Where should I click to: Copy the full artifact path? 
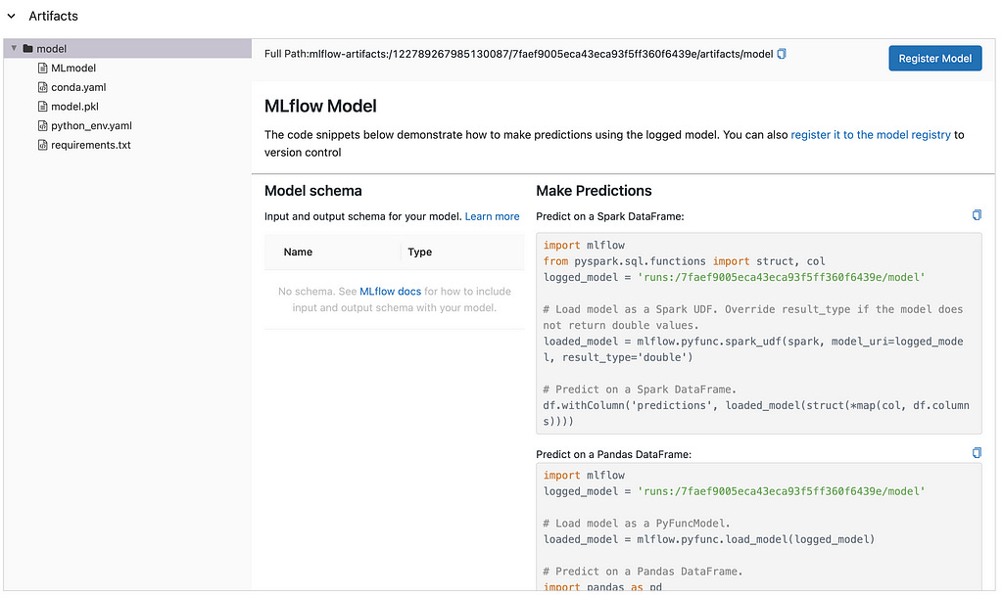781,55
